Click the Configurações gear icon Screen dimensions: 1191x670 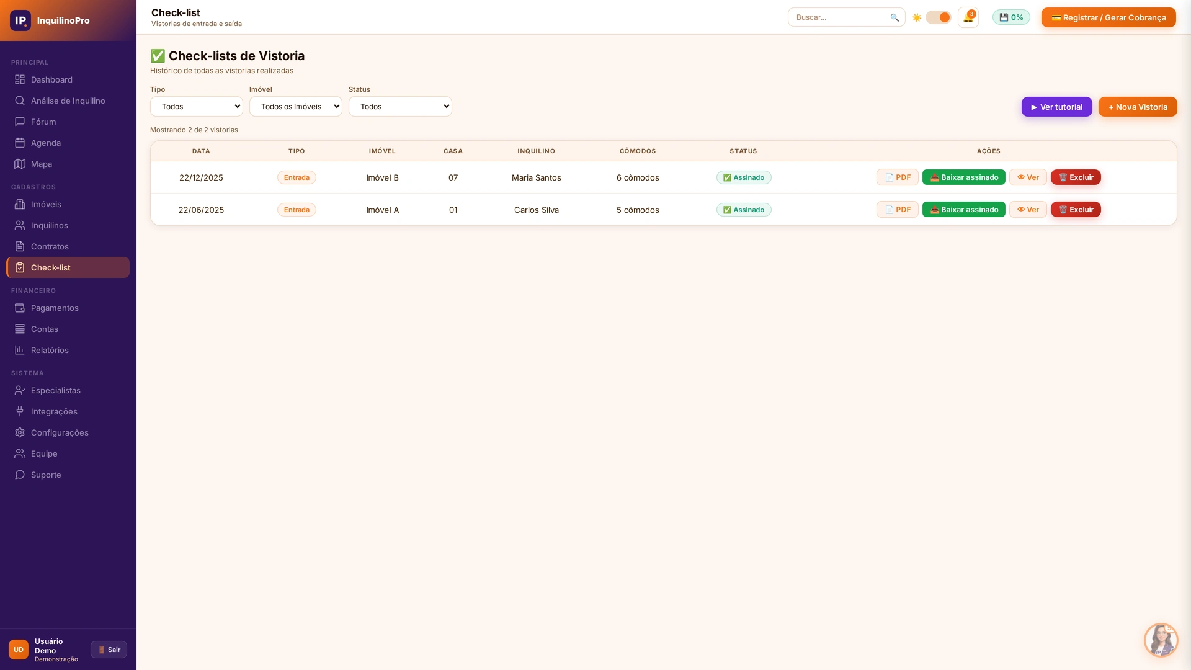click(20, 432)
